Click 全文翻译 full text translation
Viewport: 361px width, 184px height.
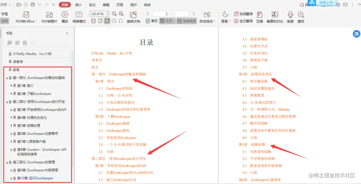pyautogui.click(x=243, y=21)
